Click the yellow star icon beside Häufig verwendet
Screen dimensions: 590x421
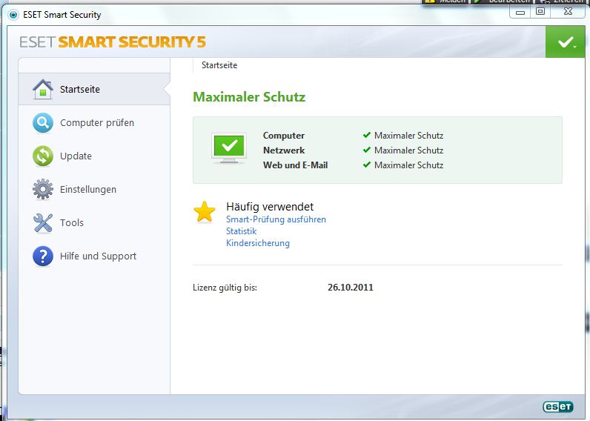coord(205,213)
